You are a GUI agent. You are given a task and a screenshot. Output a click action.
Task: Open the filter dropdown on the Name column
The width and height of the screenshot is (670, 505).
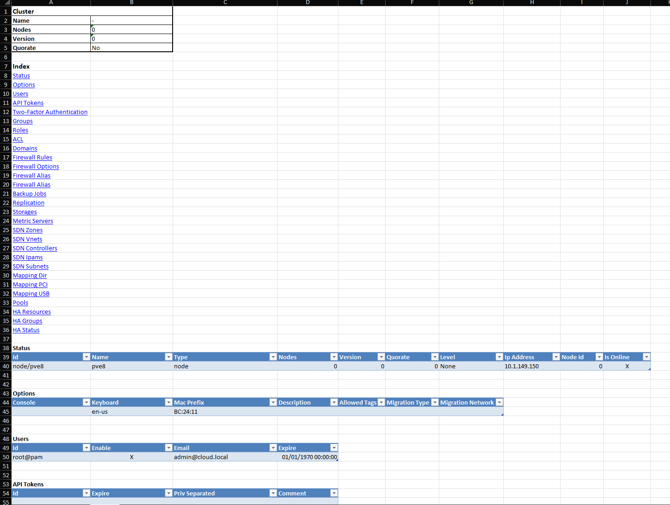click(169, 357)
